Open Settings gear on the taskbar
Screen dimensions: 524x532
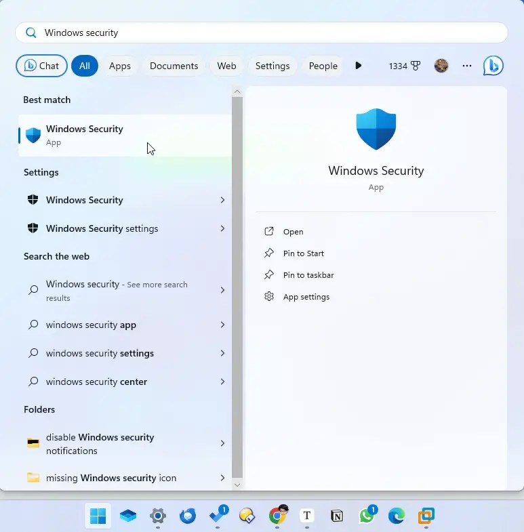point(158,516)
